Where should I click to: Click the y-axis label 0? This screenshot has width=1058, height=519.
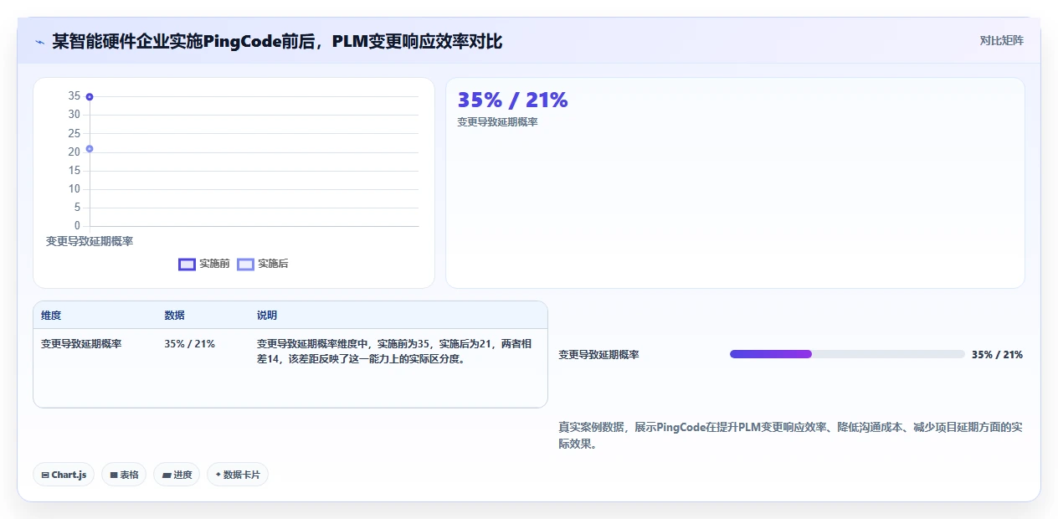(77, 226)
